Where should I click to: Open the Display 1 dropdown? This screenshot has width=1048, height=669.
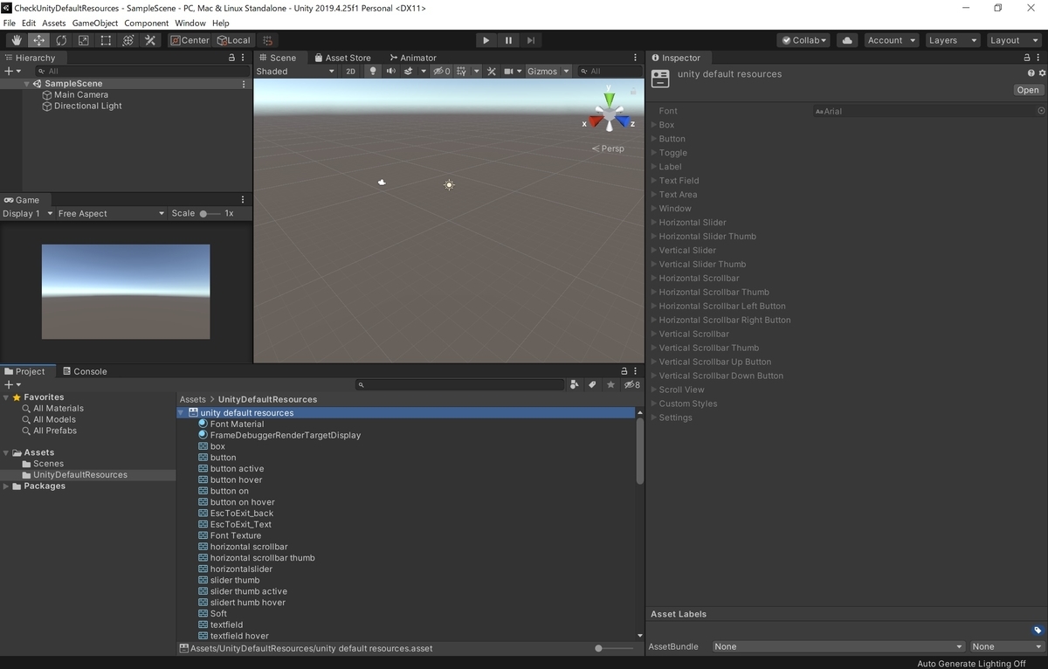click(27, 213)
